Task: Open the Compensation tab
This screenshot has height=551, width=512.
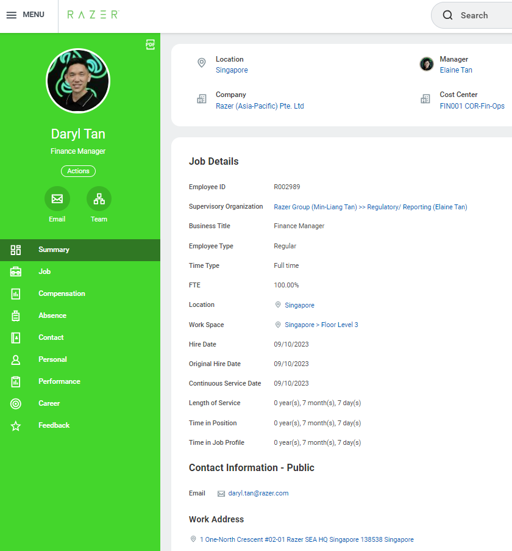Action: [x=80, y=294]
